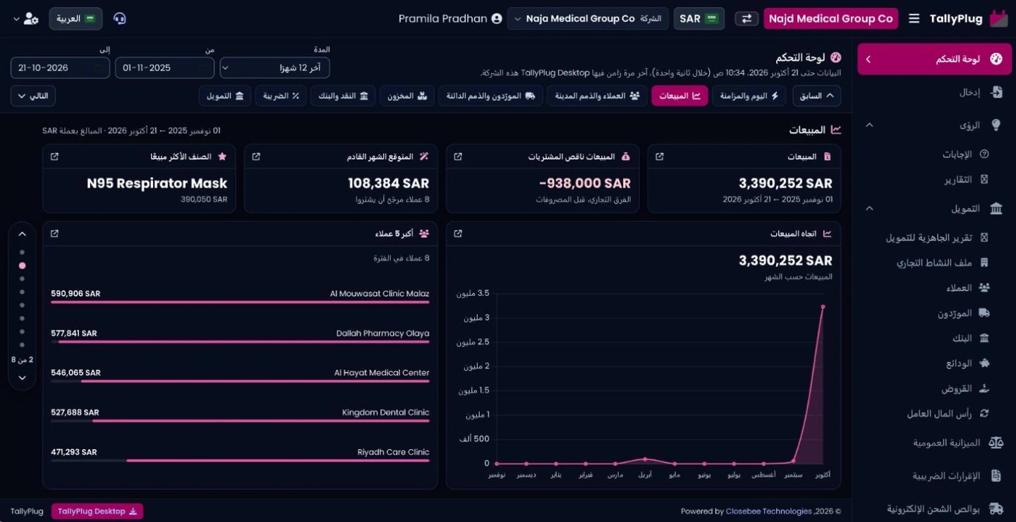Click the Najd Medical Group Co button

click(x=830, y=18)
